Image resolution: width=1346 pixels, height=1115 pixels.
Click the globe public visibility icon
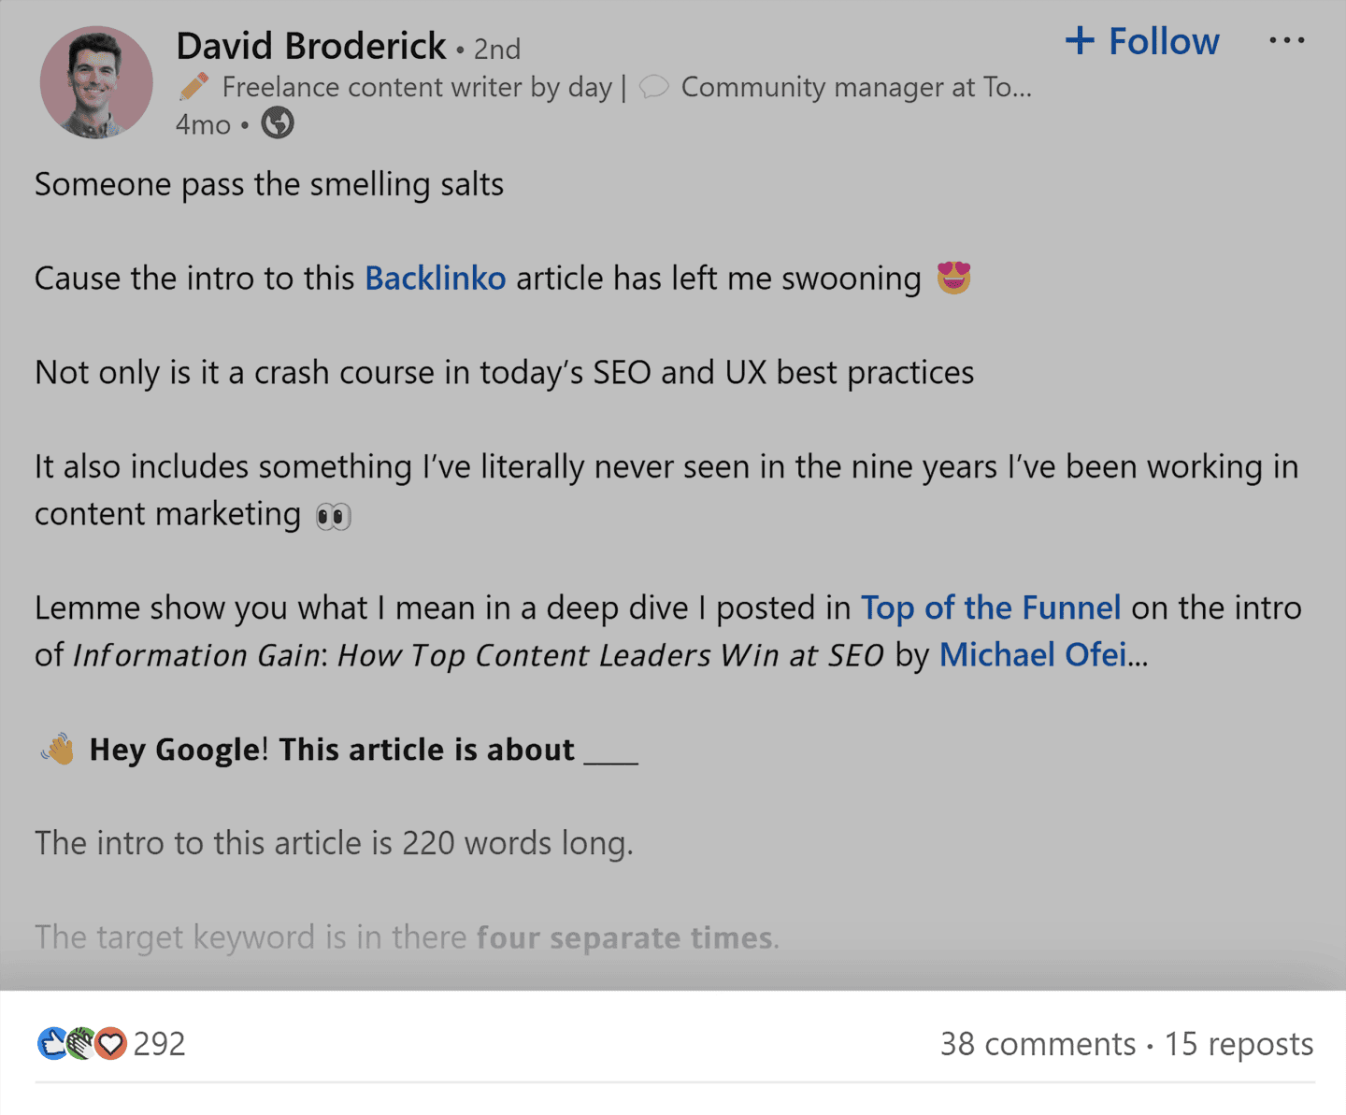[277, 123]
